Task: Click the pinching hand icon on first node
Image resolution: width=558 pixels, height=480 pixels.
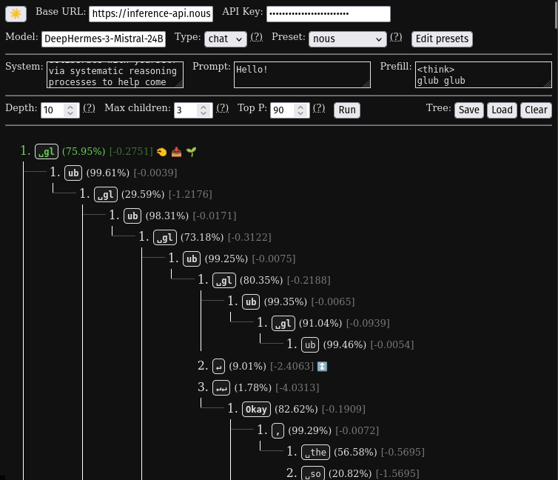Action: [161, 152]
